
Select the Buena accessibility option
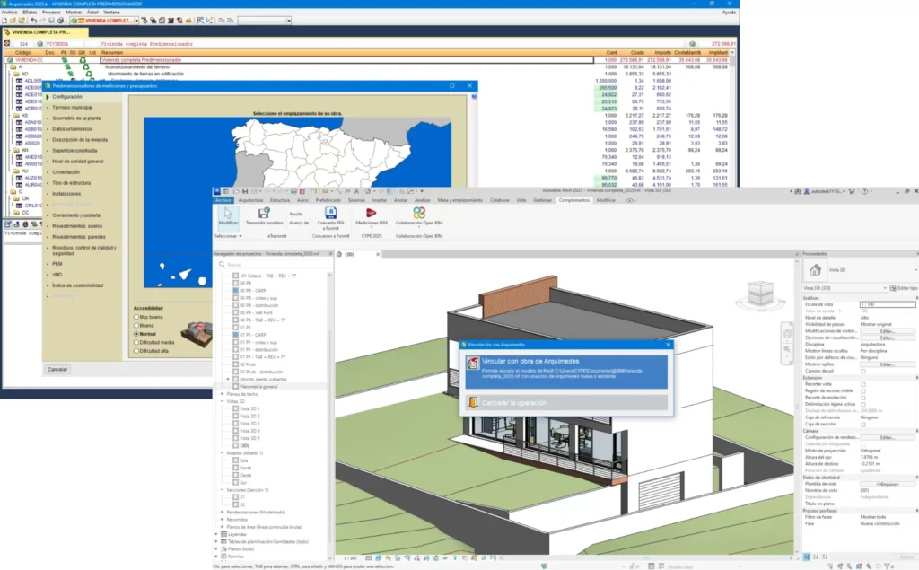(x=136, y=326)
